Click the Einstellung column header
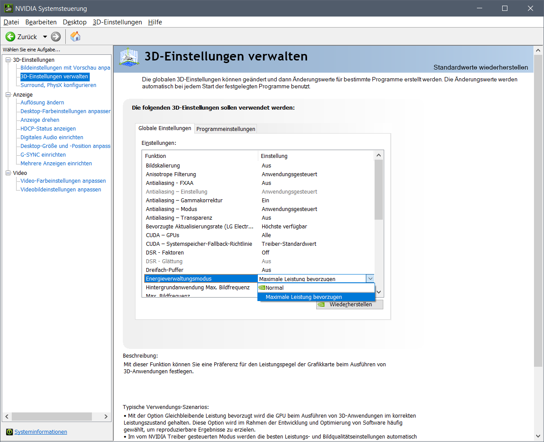This screenshot has height=442, width=544. click(x=316, y=156)
